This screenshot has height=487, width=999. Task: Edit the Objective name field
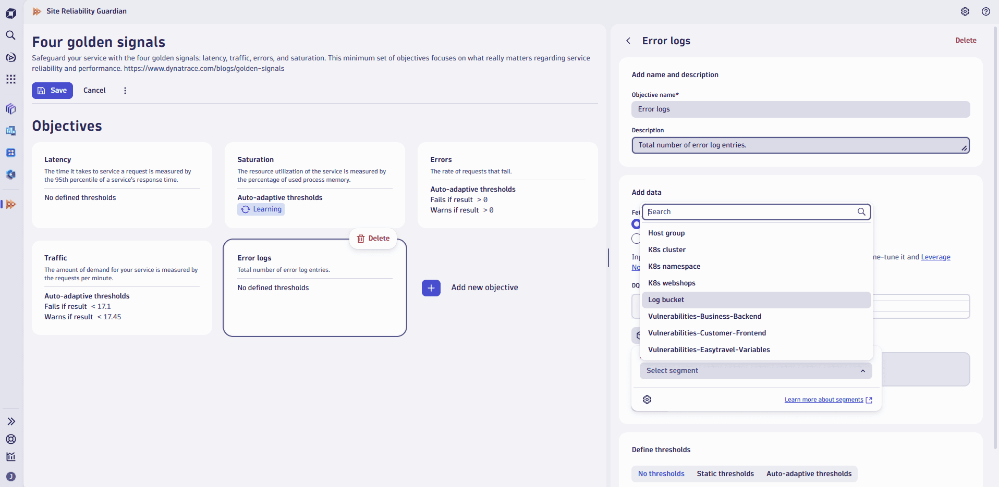800,109
